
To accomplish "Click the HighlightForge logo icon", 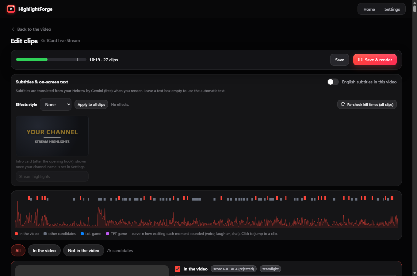I will coord(11,9).
